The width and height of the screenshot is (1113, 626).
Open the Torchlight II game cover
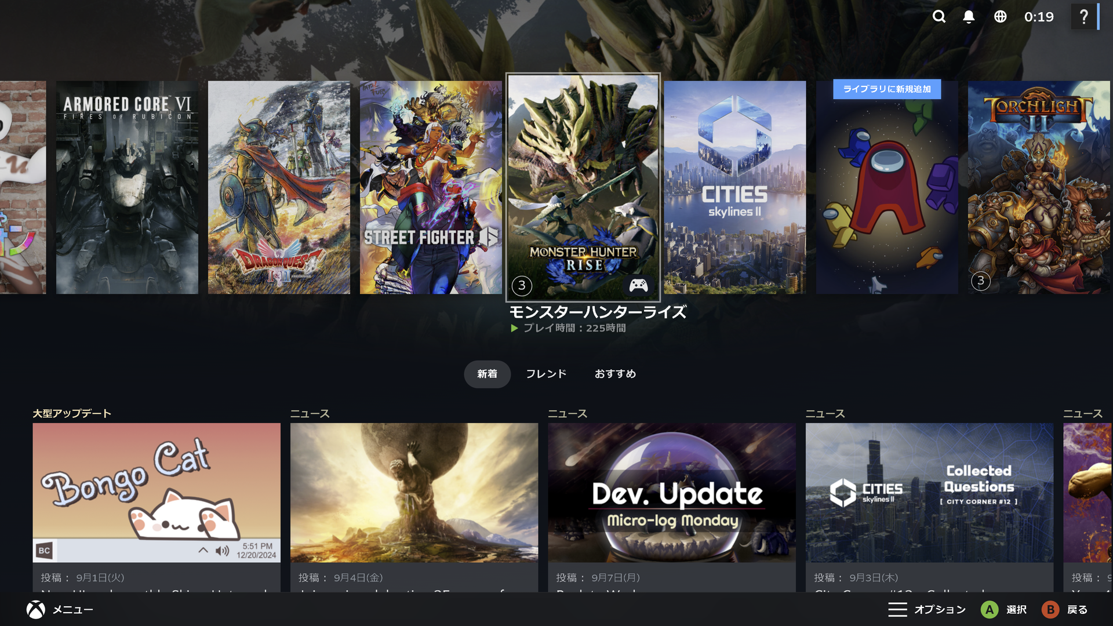[x=1039, y=187]
